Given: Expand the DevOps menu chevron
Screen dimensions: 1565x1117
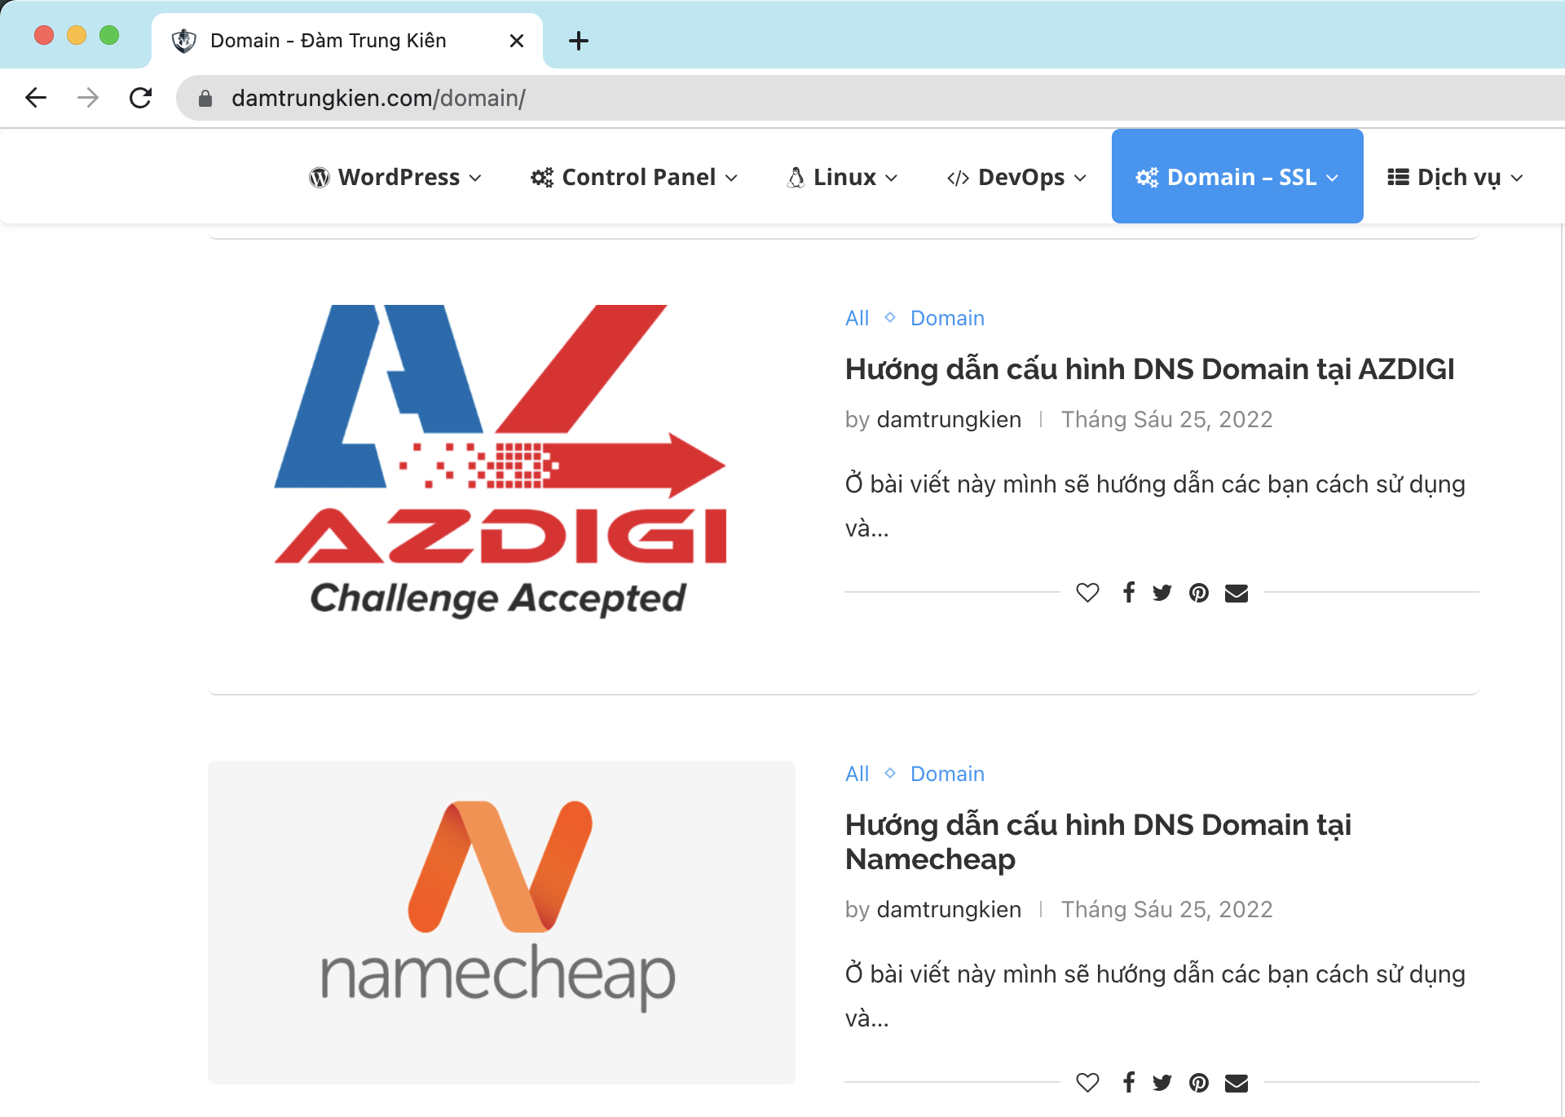Looking at the screenshot, I should pos(1081,179).
